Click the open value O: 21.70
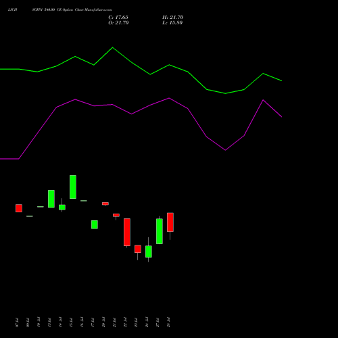Viewport: 338px width, 338px height. 118,23
